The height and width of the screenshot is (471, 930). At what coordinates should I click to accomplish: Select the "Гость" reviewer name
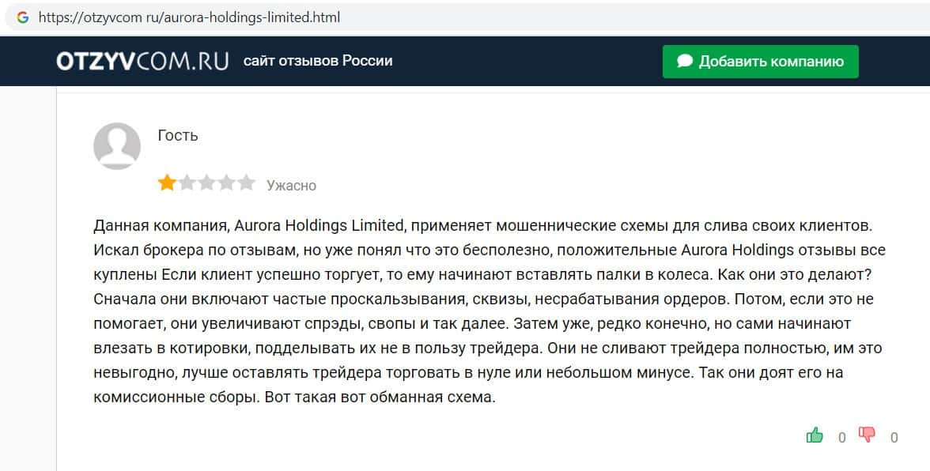click(x=178, y=135)
